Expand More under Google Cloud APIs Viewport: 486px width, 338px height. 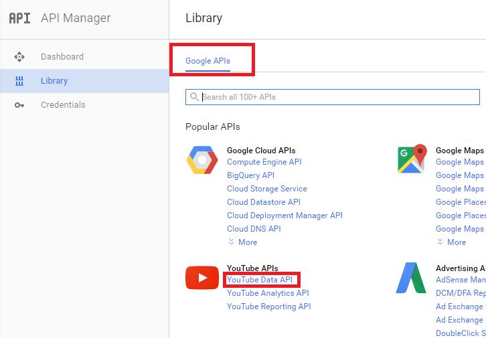click(x=242, y=242)
